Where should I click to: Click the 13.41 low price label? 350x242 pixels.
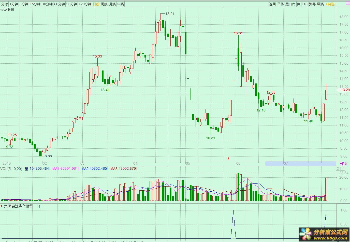(105, 90)
